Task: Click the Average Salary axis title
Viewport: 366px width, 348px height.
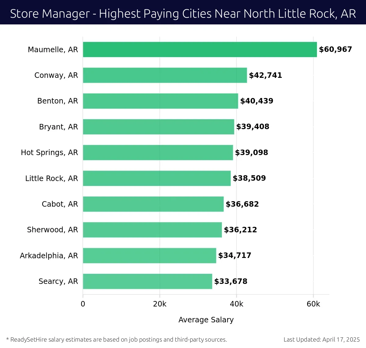Action: pyautogui.click(x=206, y=320)
